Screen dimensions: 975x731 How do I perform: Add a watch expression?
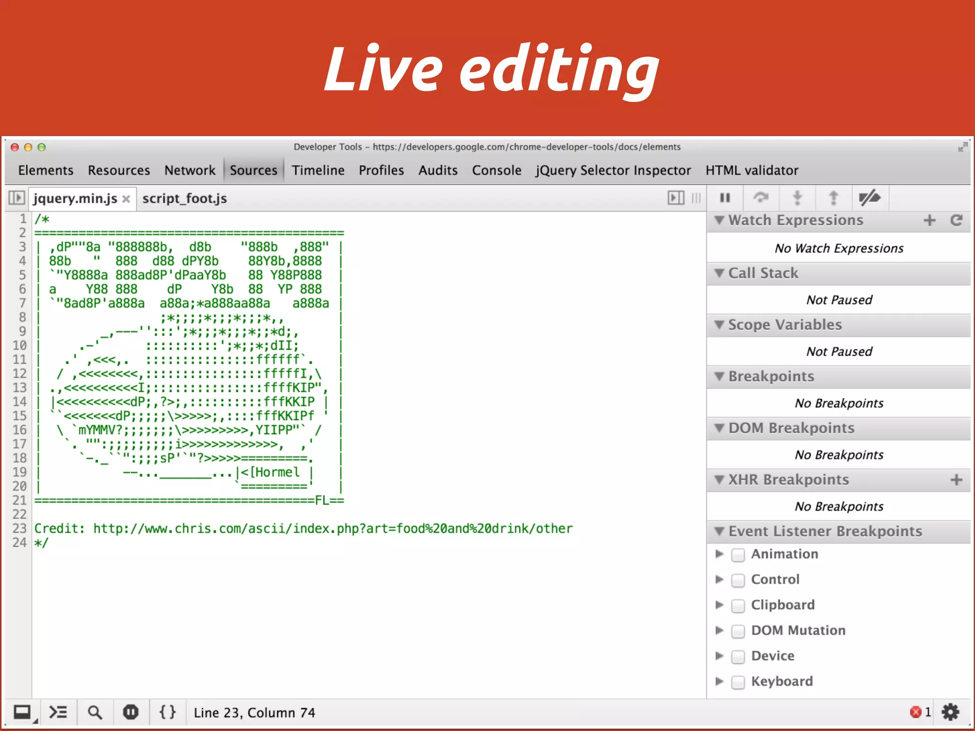[x=929, y=220]
